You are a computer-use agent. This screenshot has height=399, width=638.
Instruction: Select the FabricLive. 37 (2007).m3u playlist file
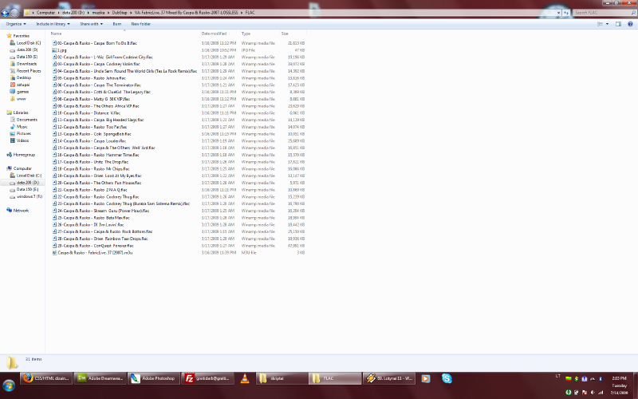[x=93, y=253]
